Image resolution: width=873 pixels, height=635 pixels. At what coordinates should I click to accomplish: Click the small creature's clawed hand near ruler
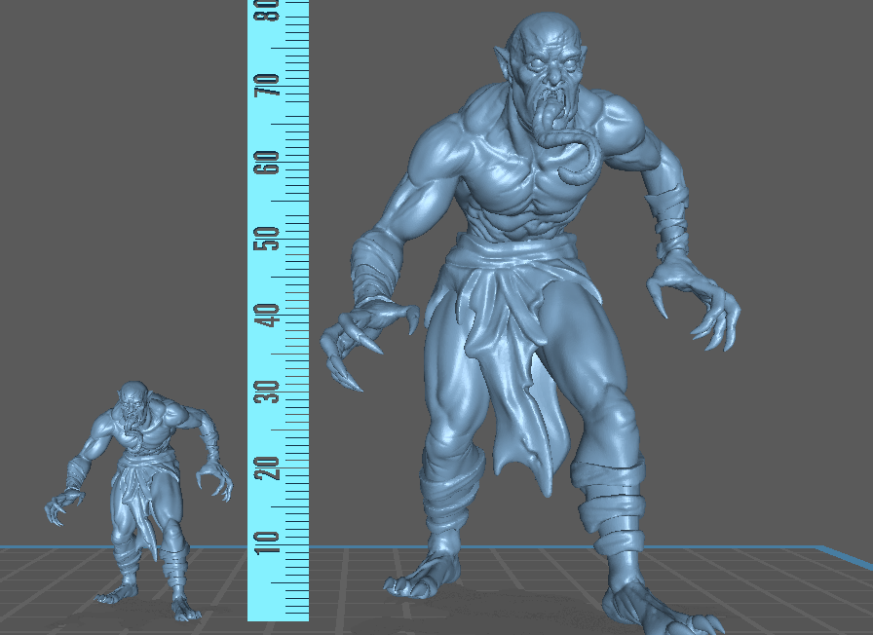point(214,477)
